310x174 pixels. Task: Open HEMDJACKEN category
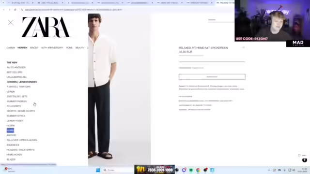[15, 155]
